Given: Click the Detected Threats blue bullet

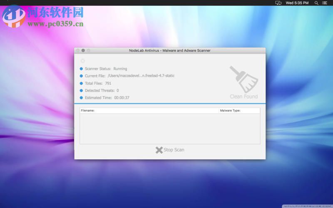Looking at the screenshot, I should coord(81,91).
